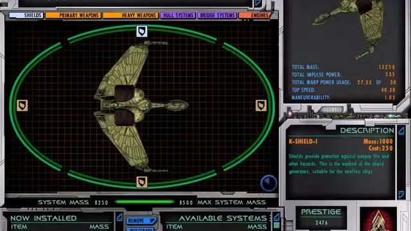Click the Mass:1000 value in description
This screenshot has width=411, height=231.
(378, 141)
